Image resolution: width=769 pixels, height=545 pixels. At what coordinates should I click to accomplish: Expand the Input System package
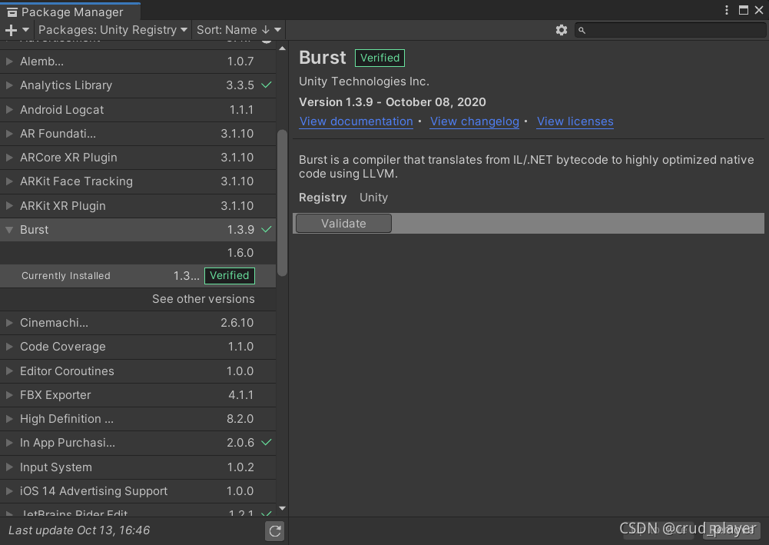point(8,467)
